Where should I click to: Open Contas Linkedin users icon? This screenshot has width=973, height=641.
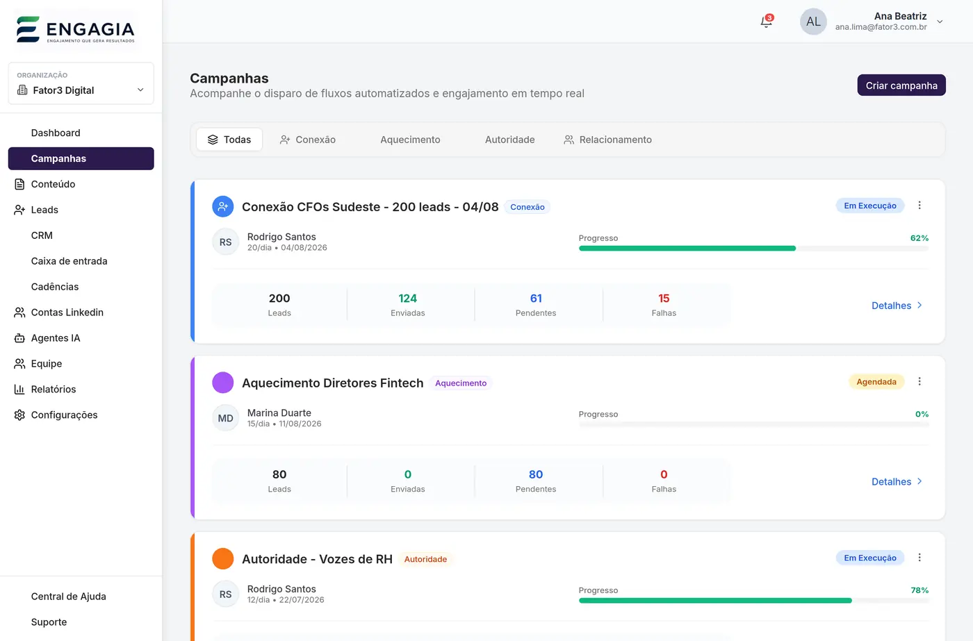coord(19,313)
